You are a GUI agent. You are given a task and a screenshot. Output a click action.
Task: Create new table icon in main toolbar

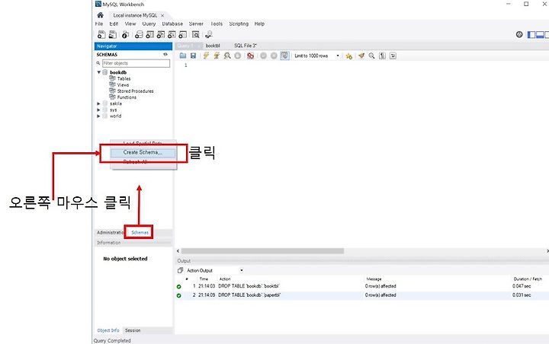150,34
